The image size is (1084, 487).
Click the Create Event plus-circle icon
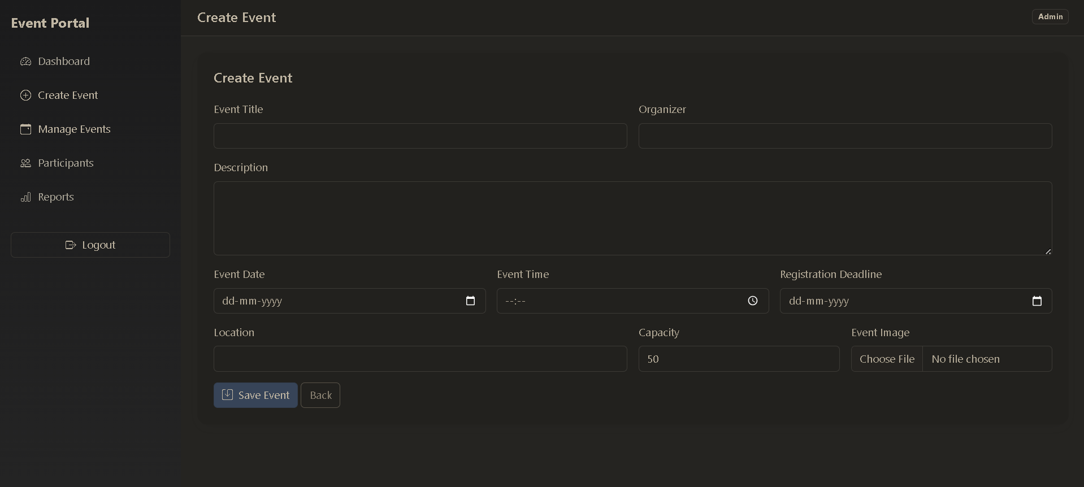coord(25,95)
